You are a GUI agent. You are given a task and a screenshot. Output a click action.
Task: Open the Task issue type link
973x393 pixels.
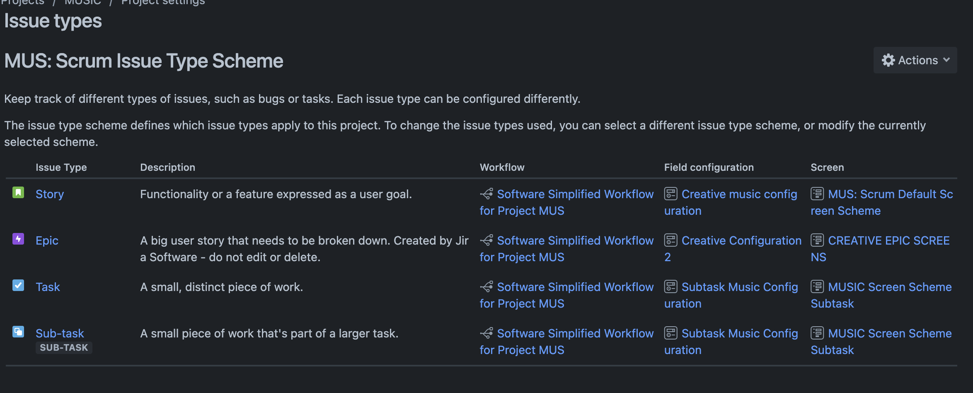[x=48, y=287]
